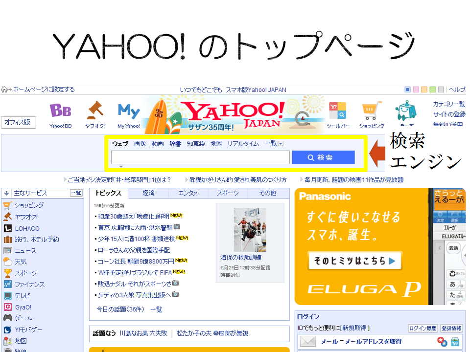Viewport: 470px width, 352px height.
Task: Select the orange theme color swatch
Action: 424,89
